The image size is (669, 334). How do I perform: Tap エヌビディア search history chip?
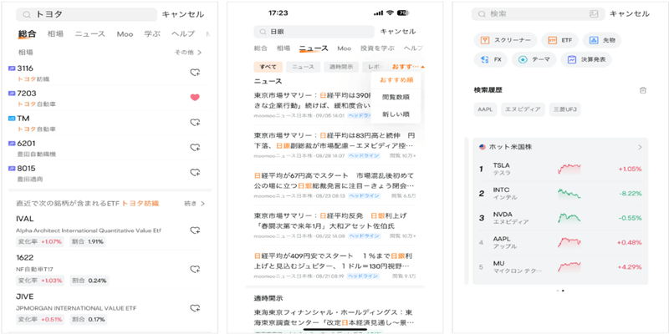[x=523, y=109]
